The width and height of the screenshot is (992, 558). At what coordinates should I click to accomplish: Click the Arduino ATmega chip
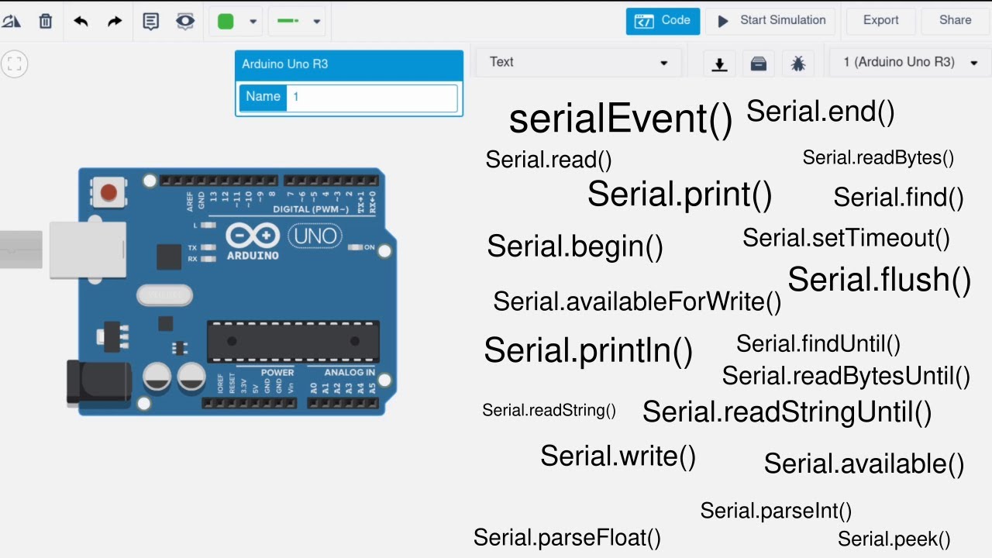pos(293,341)
